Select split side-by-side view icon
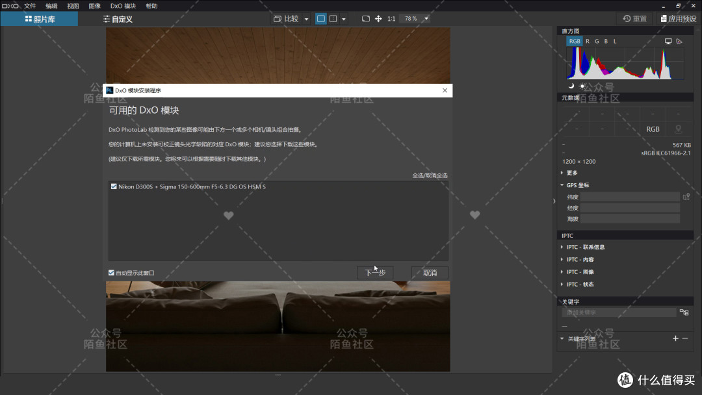This screenshot has width=702, height=395. [333, 18]
